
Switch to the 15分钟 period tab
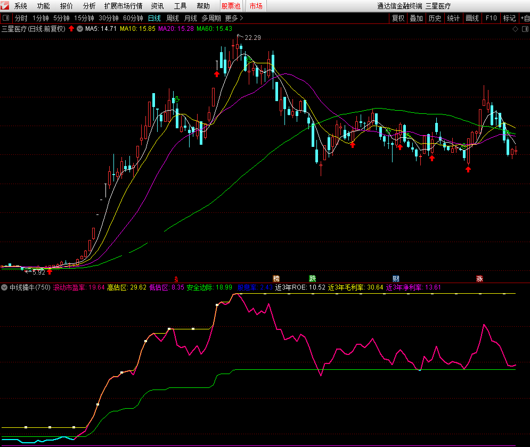tap(84, 18)
